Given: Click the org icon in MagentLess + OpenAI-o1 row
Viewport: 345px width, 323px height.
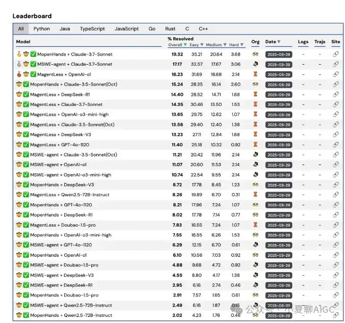Looking at the screenshot, I should pos(255,74).
